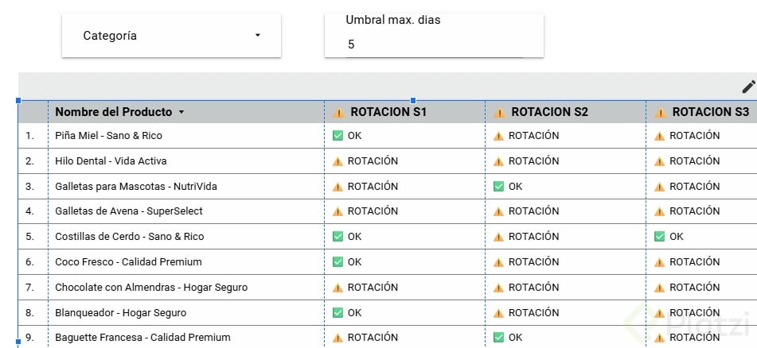757x348 pixels.
Task: Click green OK check for Blanqueador S1
Action: [x=338, y=312]
